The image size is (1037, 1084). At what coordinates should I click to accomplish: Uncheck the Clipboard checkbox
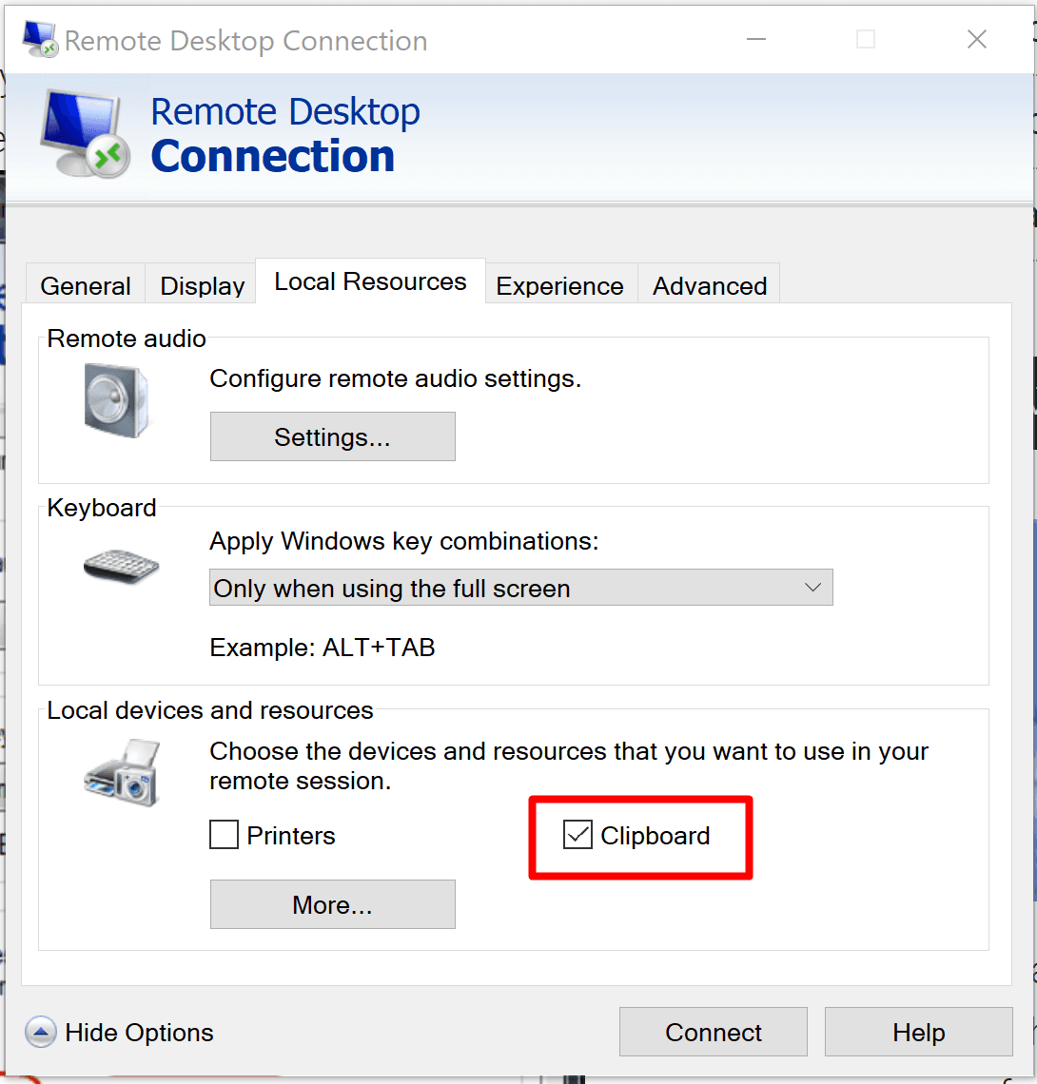(577, 836)
